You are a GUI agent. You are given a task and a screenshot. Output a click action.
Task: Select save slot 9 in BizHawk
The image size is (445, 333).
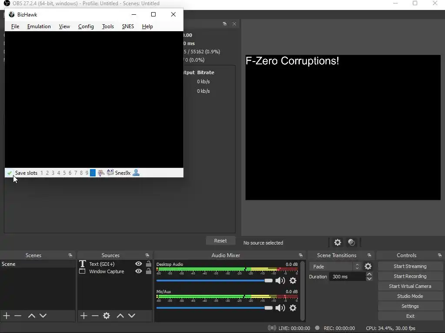(x=87, y=173)
